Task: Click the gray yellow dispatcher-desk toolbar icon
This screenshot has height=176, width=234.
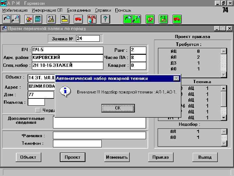Action: [x=51, y=19]
